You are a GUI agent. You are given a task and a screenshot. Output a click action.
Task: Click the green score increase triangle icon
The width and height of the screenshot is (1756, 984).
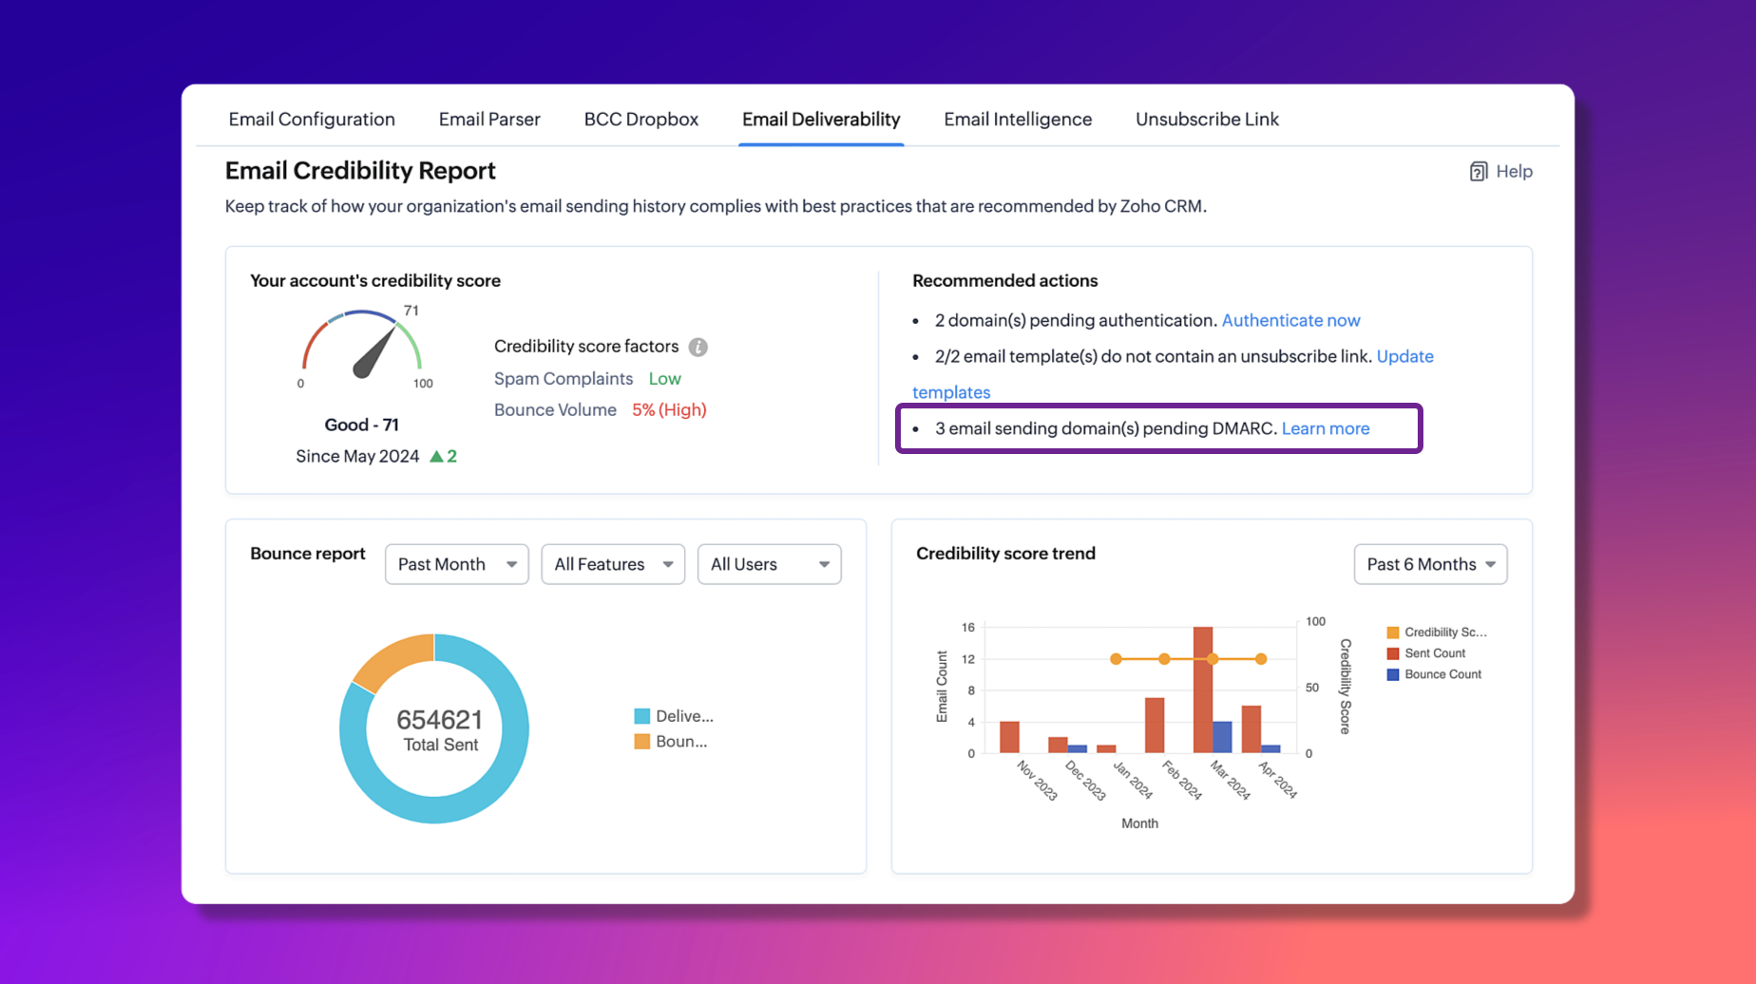pyautogui.click(x=436, y=457)
